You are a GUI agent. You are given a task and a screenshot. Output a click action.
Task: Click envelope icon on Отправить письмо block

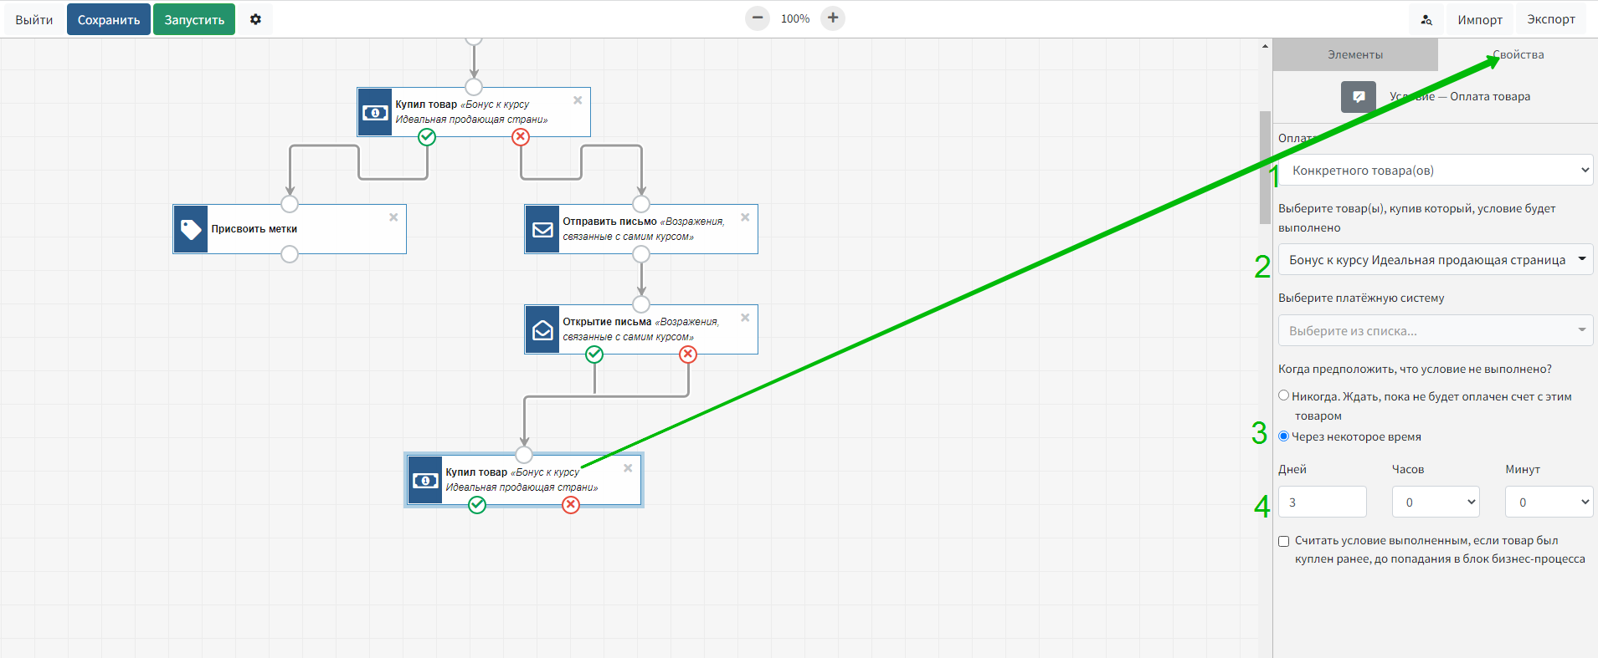click(542, 229)
